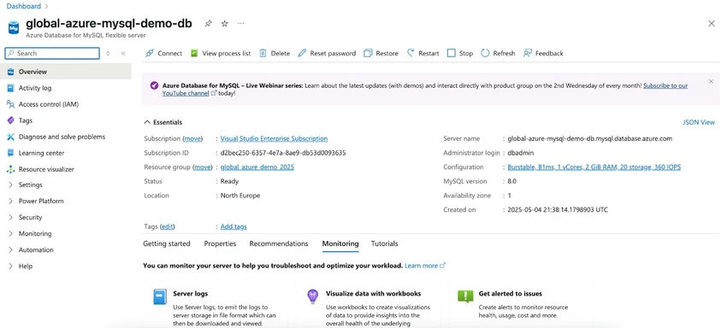
Task: Restart the MySQL server
Action: (x=423, y=53)
